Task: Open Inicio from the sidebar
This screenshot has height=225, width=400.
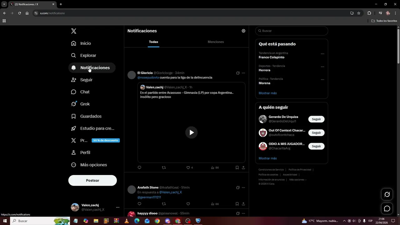Action: (x=81, y=43)
